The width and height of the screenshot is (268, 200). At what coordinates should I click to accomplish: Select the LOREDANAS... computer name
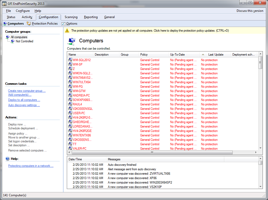pos(83,127)
